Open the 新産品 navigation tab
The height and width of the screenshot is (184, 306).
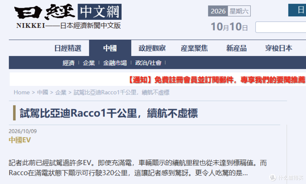(236, 48)
